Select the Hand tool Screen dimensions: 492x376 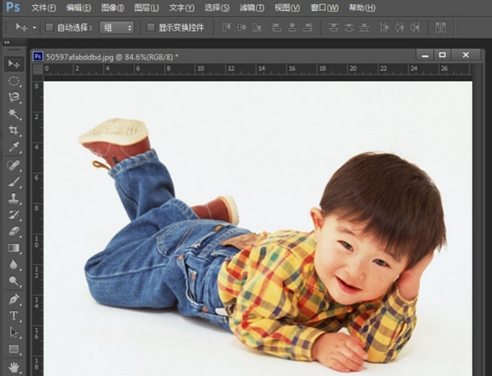pos(14,365)
